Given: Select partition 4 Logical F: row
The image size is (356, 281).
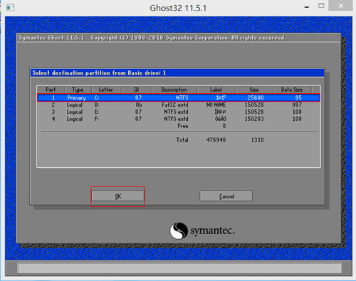Looking at the screenshot, I should click(179, 119).
